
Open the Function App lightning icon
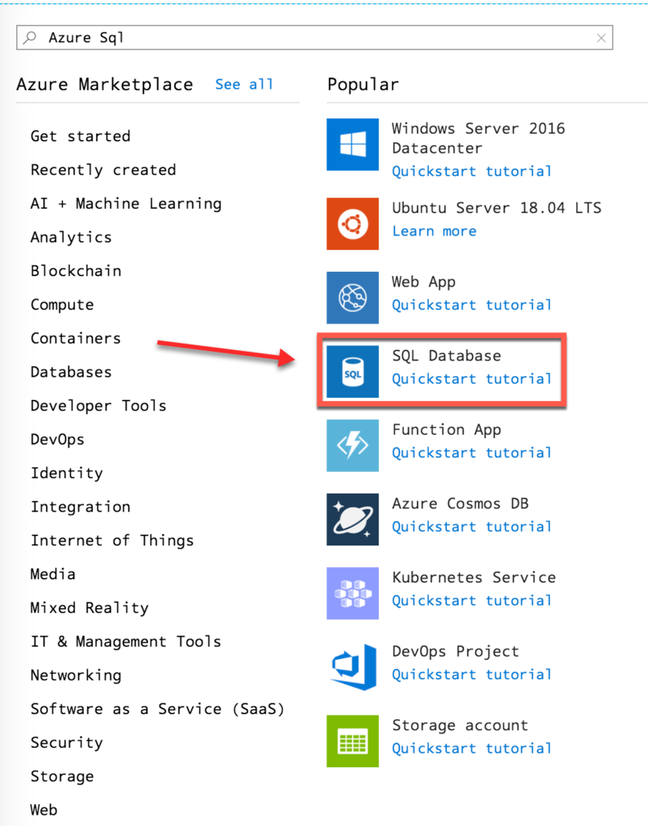coord(352,445)
